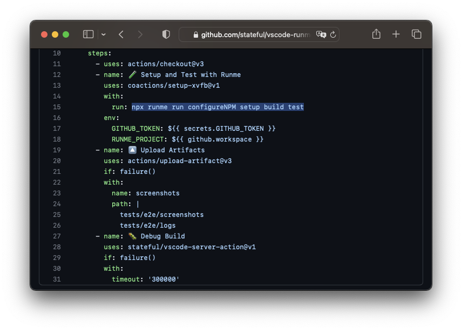This screenshot has width=462, height=330.
Task: Click line number 28
Action: click(57, 247)
